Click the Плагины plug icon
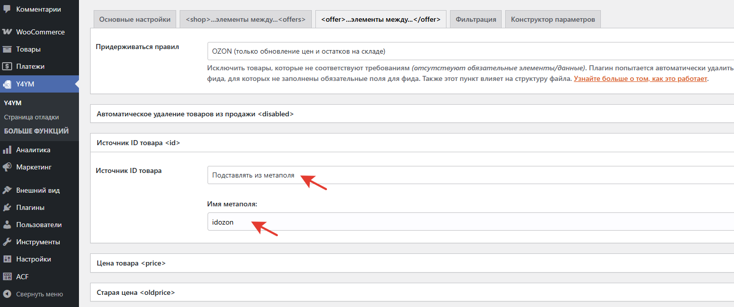The width and height of the screenshot is (734, 307). (x=7, y=207)
